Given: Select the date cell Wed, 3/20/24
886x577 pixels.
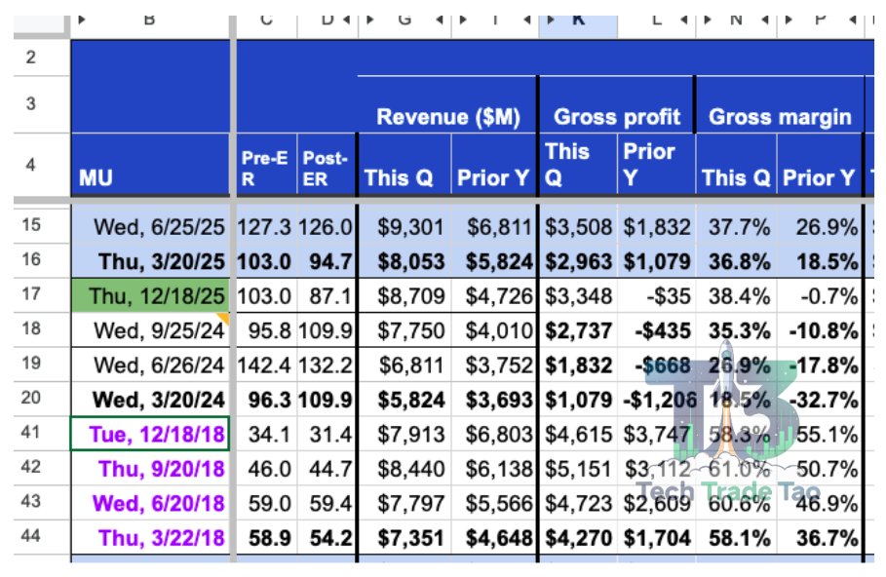Looking at the screenshot, I should [x=150, y=400].
